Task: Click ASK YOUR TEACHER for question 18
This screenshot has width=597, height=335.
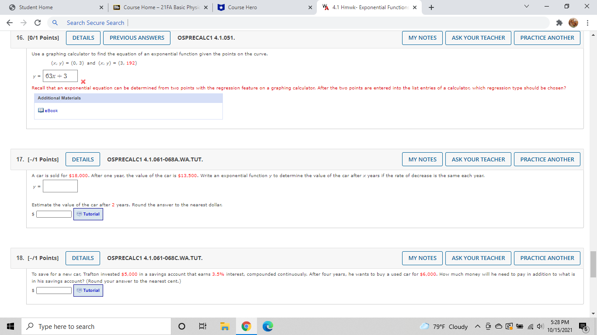Action: 479,258
